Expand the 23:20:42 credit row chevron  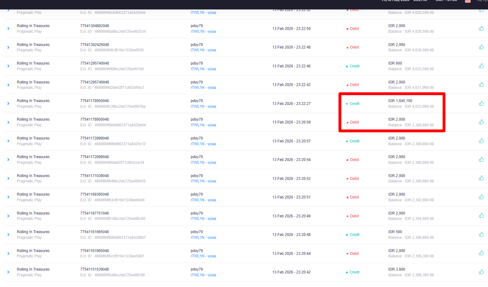pos(8,272)
